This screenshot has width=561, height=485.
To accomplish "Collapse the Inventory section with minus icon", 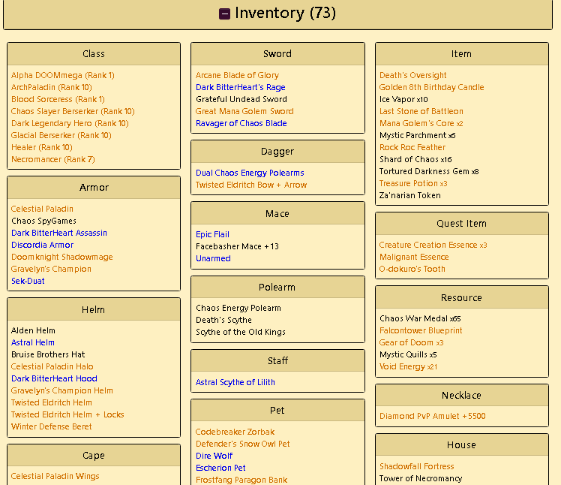I will (x=225, y=14).
